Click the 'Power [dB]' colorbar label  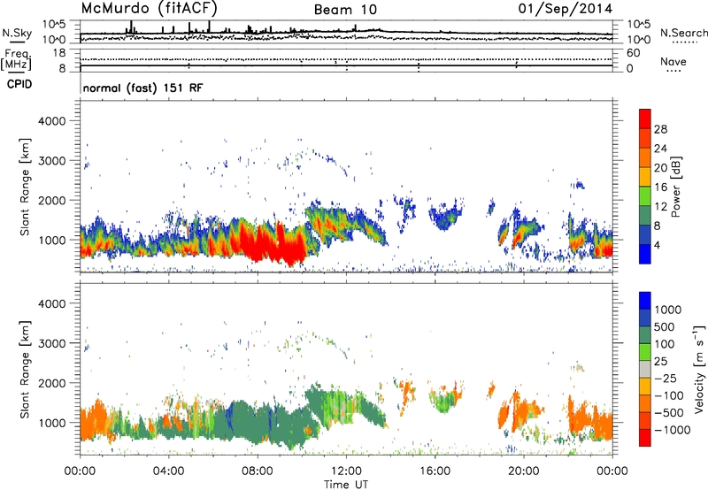click(x=675, y=187)
